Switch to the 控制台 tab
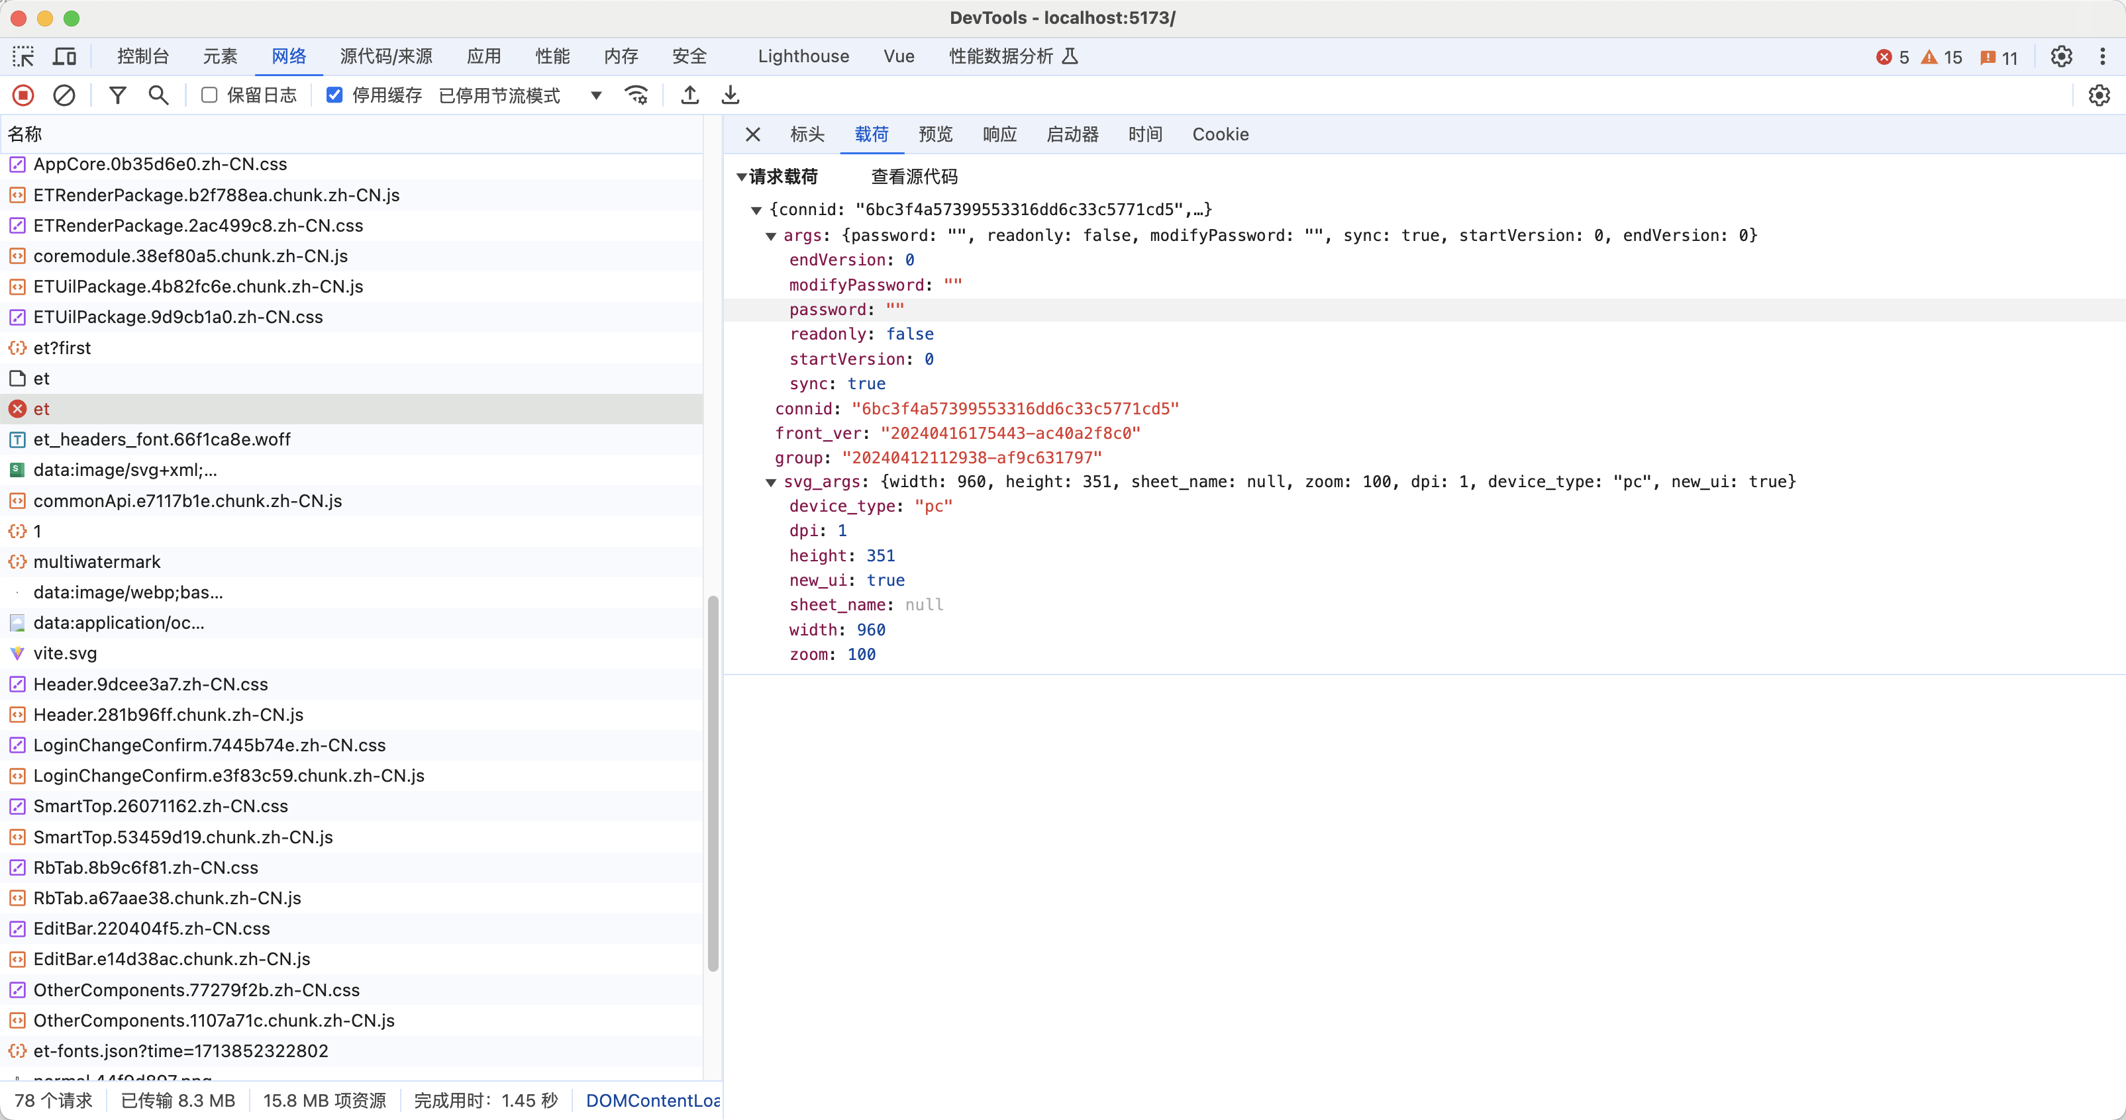2126x1120 pixels. tap(143, 56)
